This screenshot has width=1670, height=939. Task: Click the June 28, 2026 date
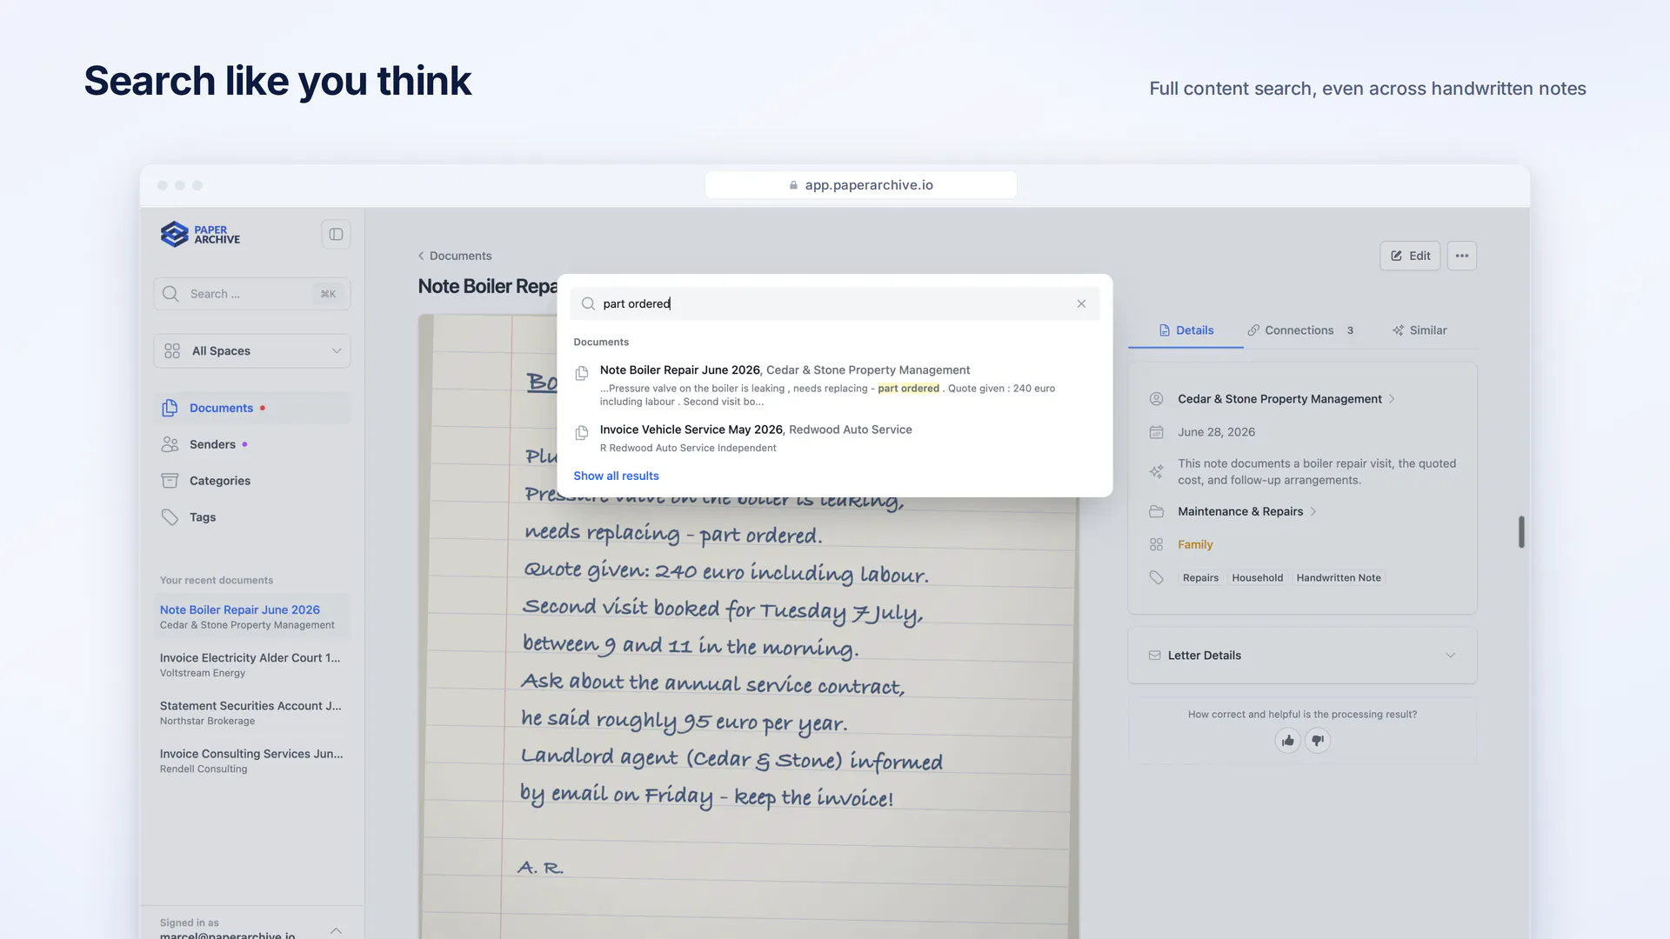click(1216, 432)
